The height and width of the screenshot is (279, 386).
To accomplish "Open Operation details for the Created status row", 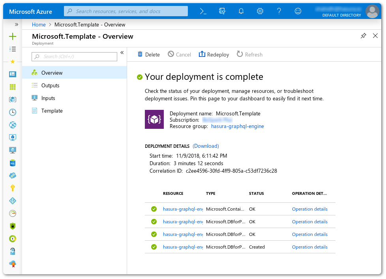I will pyautogui.click(x=310, y=247).
